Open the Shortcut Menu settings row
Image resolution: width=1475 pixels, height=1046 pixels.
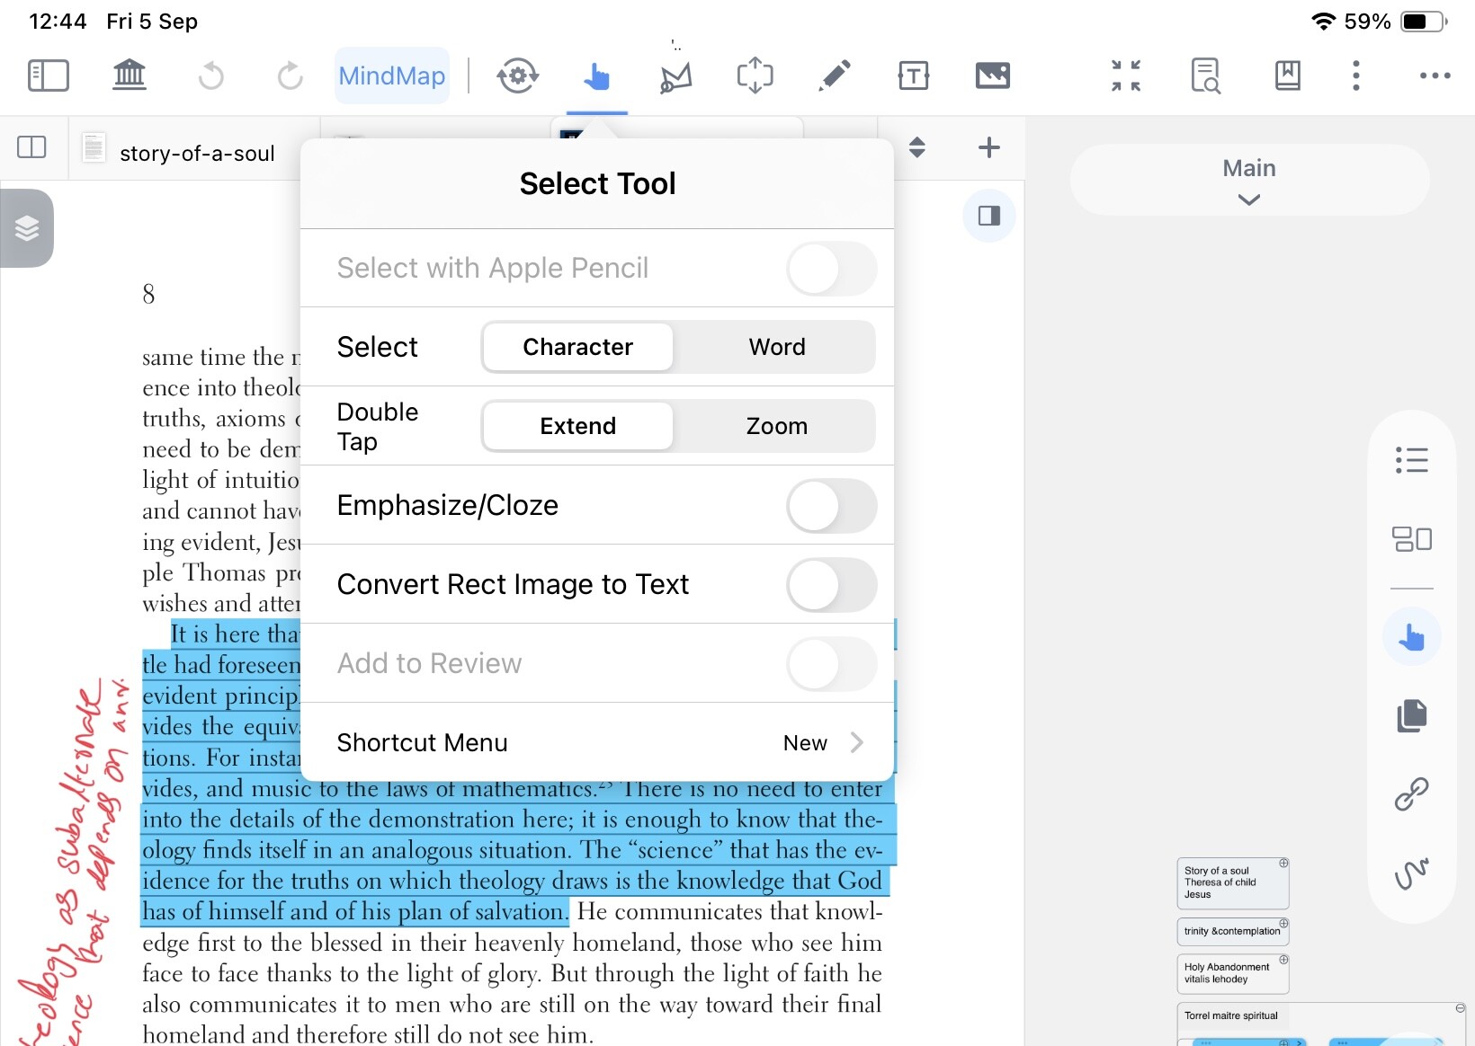coord(597,743)
